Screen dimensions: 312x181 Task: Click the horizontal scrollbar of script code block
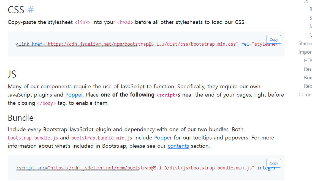tap(77, 170)
